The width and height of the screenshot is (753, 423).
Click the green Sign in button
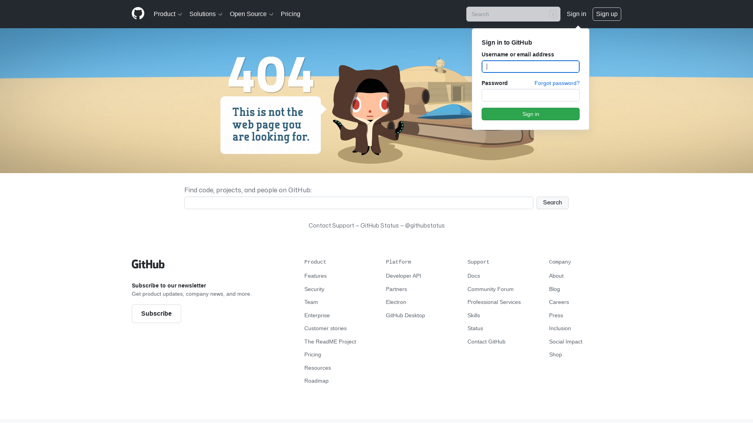(x=530, y=114)
